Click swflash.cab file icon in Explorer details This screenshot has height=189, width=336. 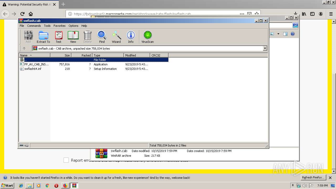coord(101,154)
